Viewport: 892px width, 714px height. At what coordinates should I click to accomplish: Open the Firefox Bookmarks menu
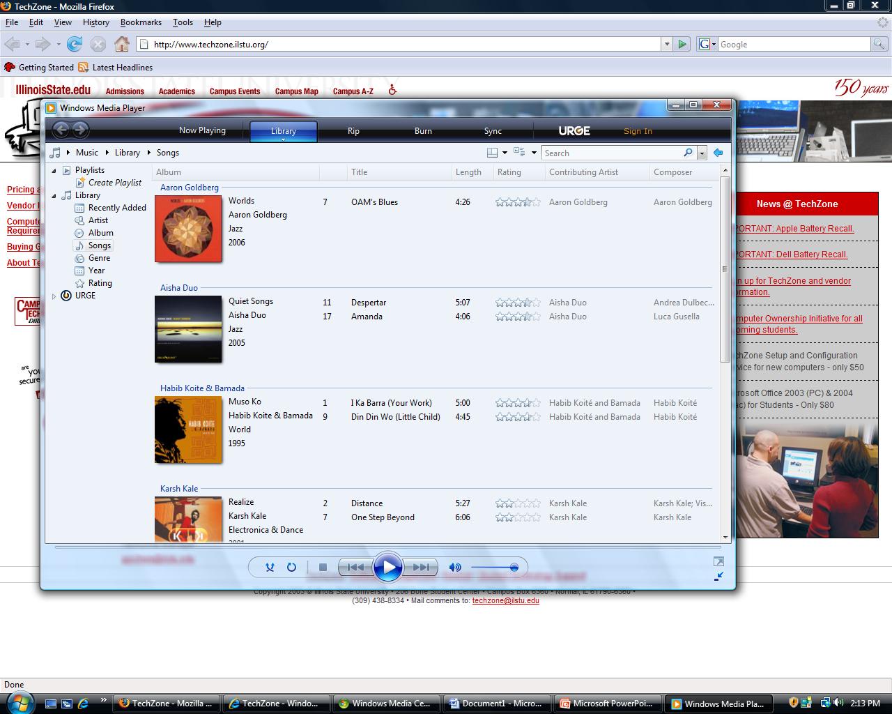point(141,22)
